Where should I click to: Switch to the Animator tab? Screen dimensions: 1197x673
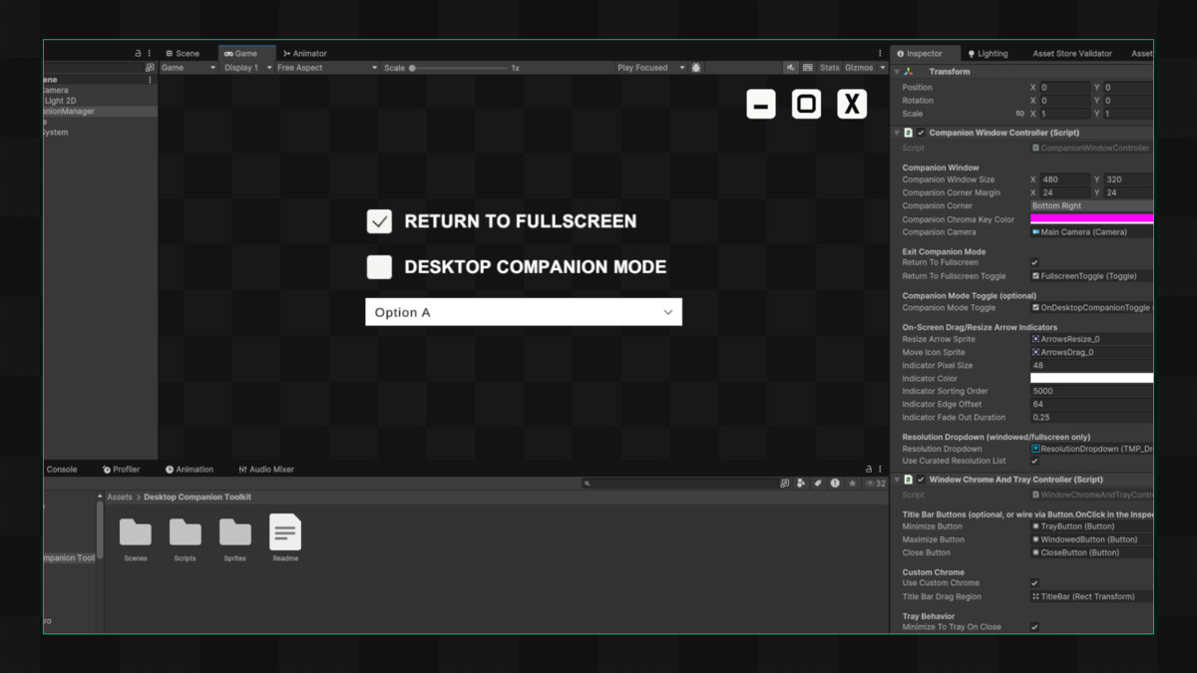pyautogui.click(x=304, y=54)
